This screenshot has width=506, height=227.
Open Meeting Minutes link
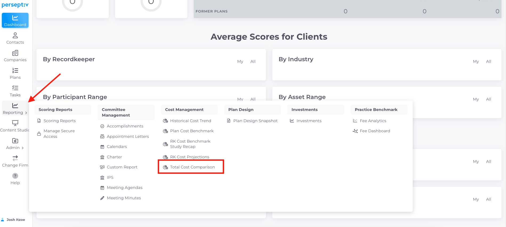click(x=124, y=198)
